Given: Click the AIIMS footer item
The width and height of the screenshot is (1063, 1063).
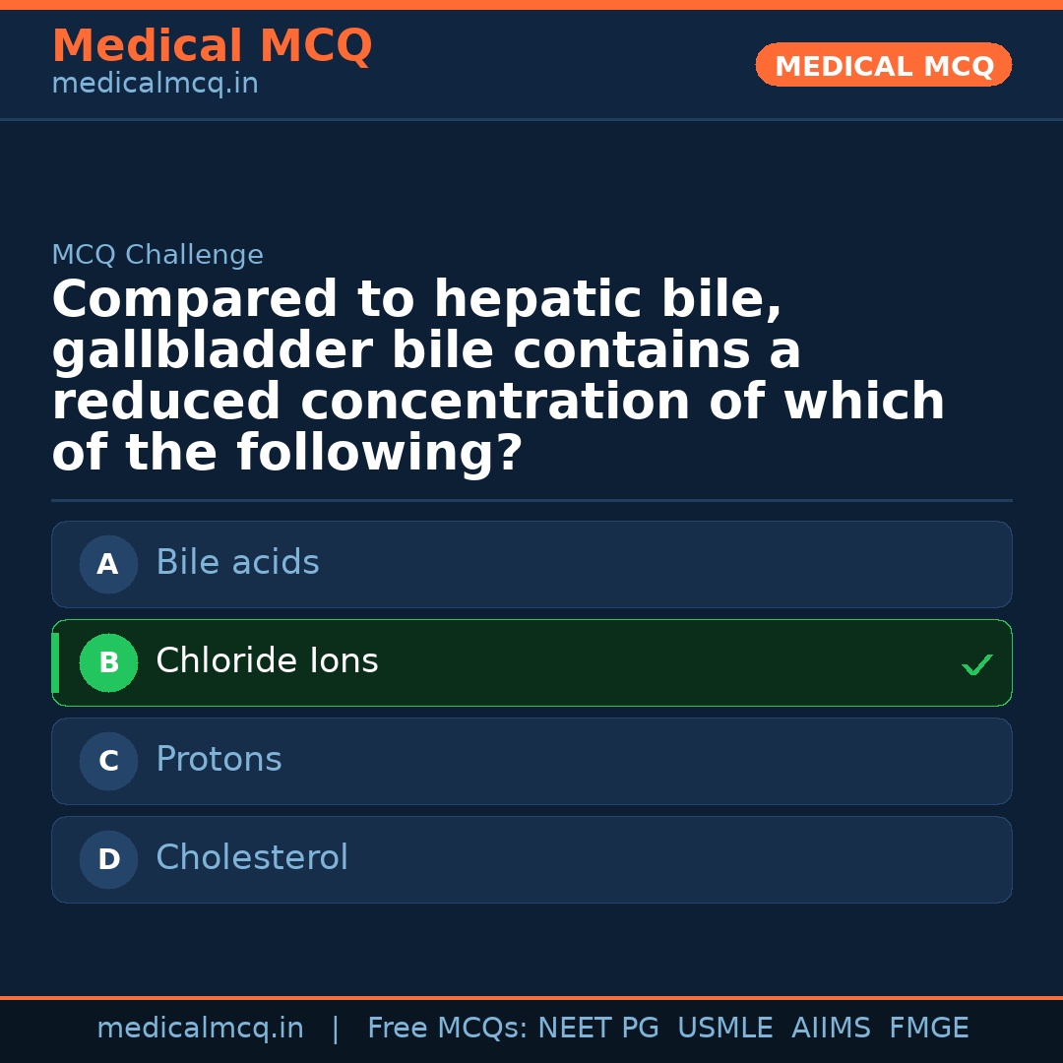Looking at the screenshot, I should coord(831,1029).
